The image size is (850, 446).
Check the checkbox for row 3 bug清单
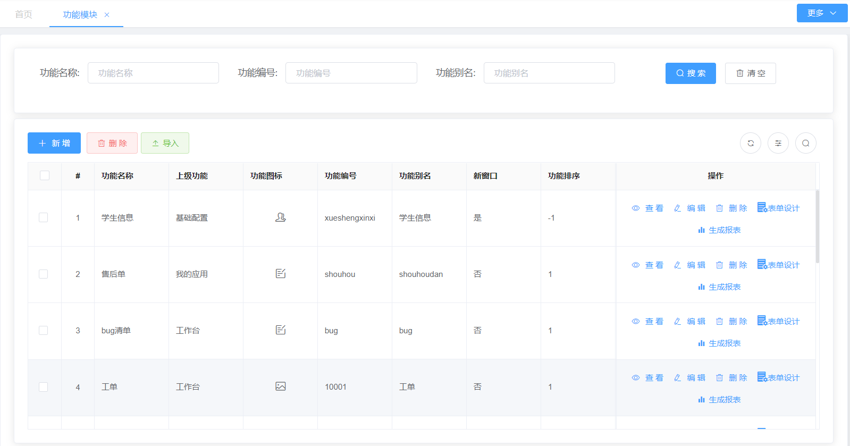tap(44, 330)
